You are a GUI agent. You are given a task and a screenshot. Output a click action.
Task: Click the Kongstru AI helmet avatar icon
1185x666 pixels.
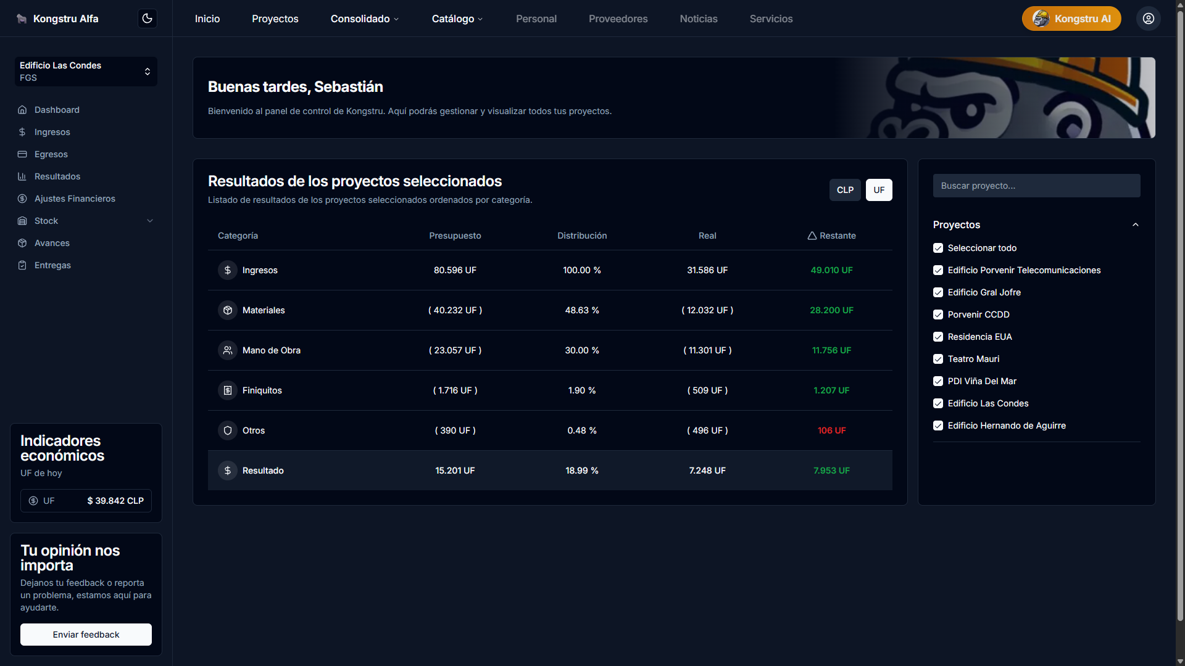(x=1041, y=18)
